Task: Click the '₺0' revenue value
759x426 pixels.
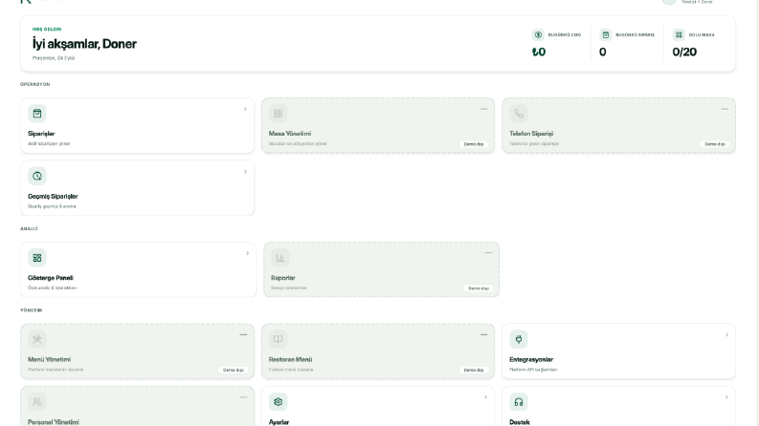Action: pyautogui.click(x=539, y=53)
